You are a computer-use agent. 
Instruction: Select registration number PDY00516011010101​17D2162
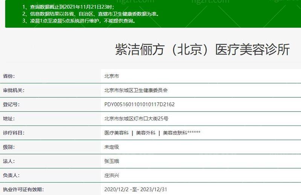coord(139,104)
